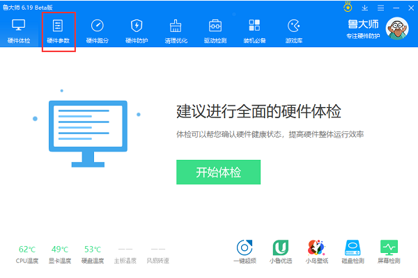Click the monitor illustration graphic

88,133
